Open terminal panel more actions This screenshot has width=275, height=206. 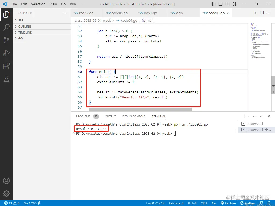click(x=255, y=116)
